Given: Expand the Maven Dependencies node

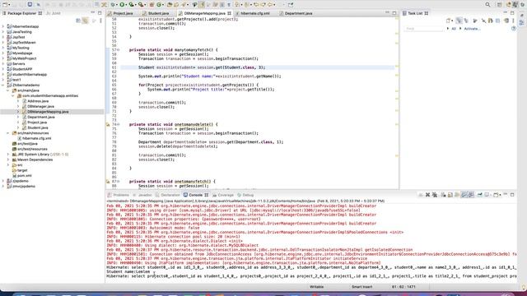Looking at the screenshot, I should (x=8, y=160).
